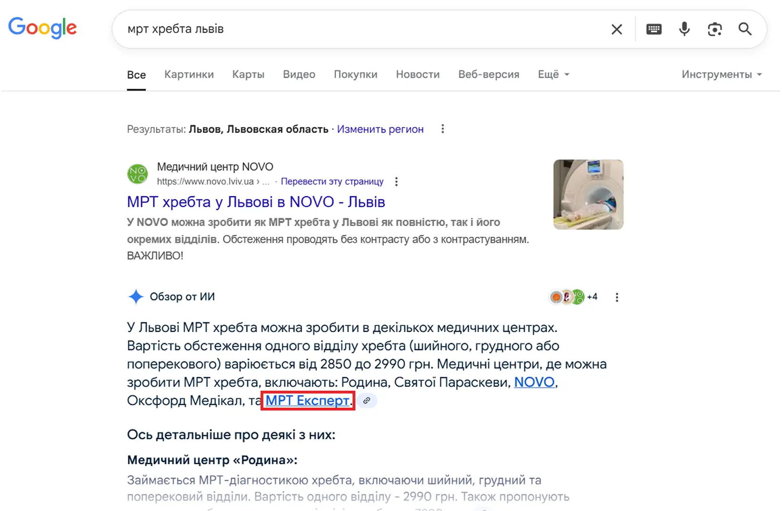Switch to the Картинки tab
This screenshot has width=783, height=511.
tap(189, 75)
